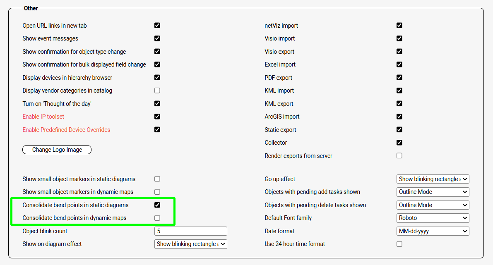Expand the Go up effect dropdown
The width and height of the screenshot is (493, 265).
click(x=433, y=179)
